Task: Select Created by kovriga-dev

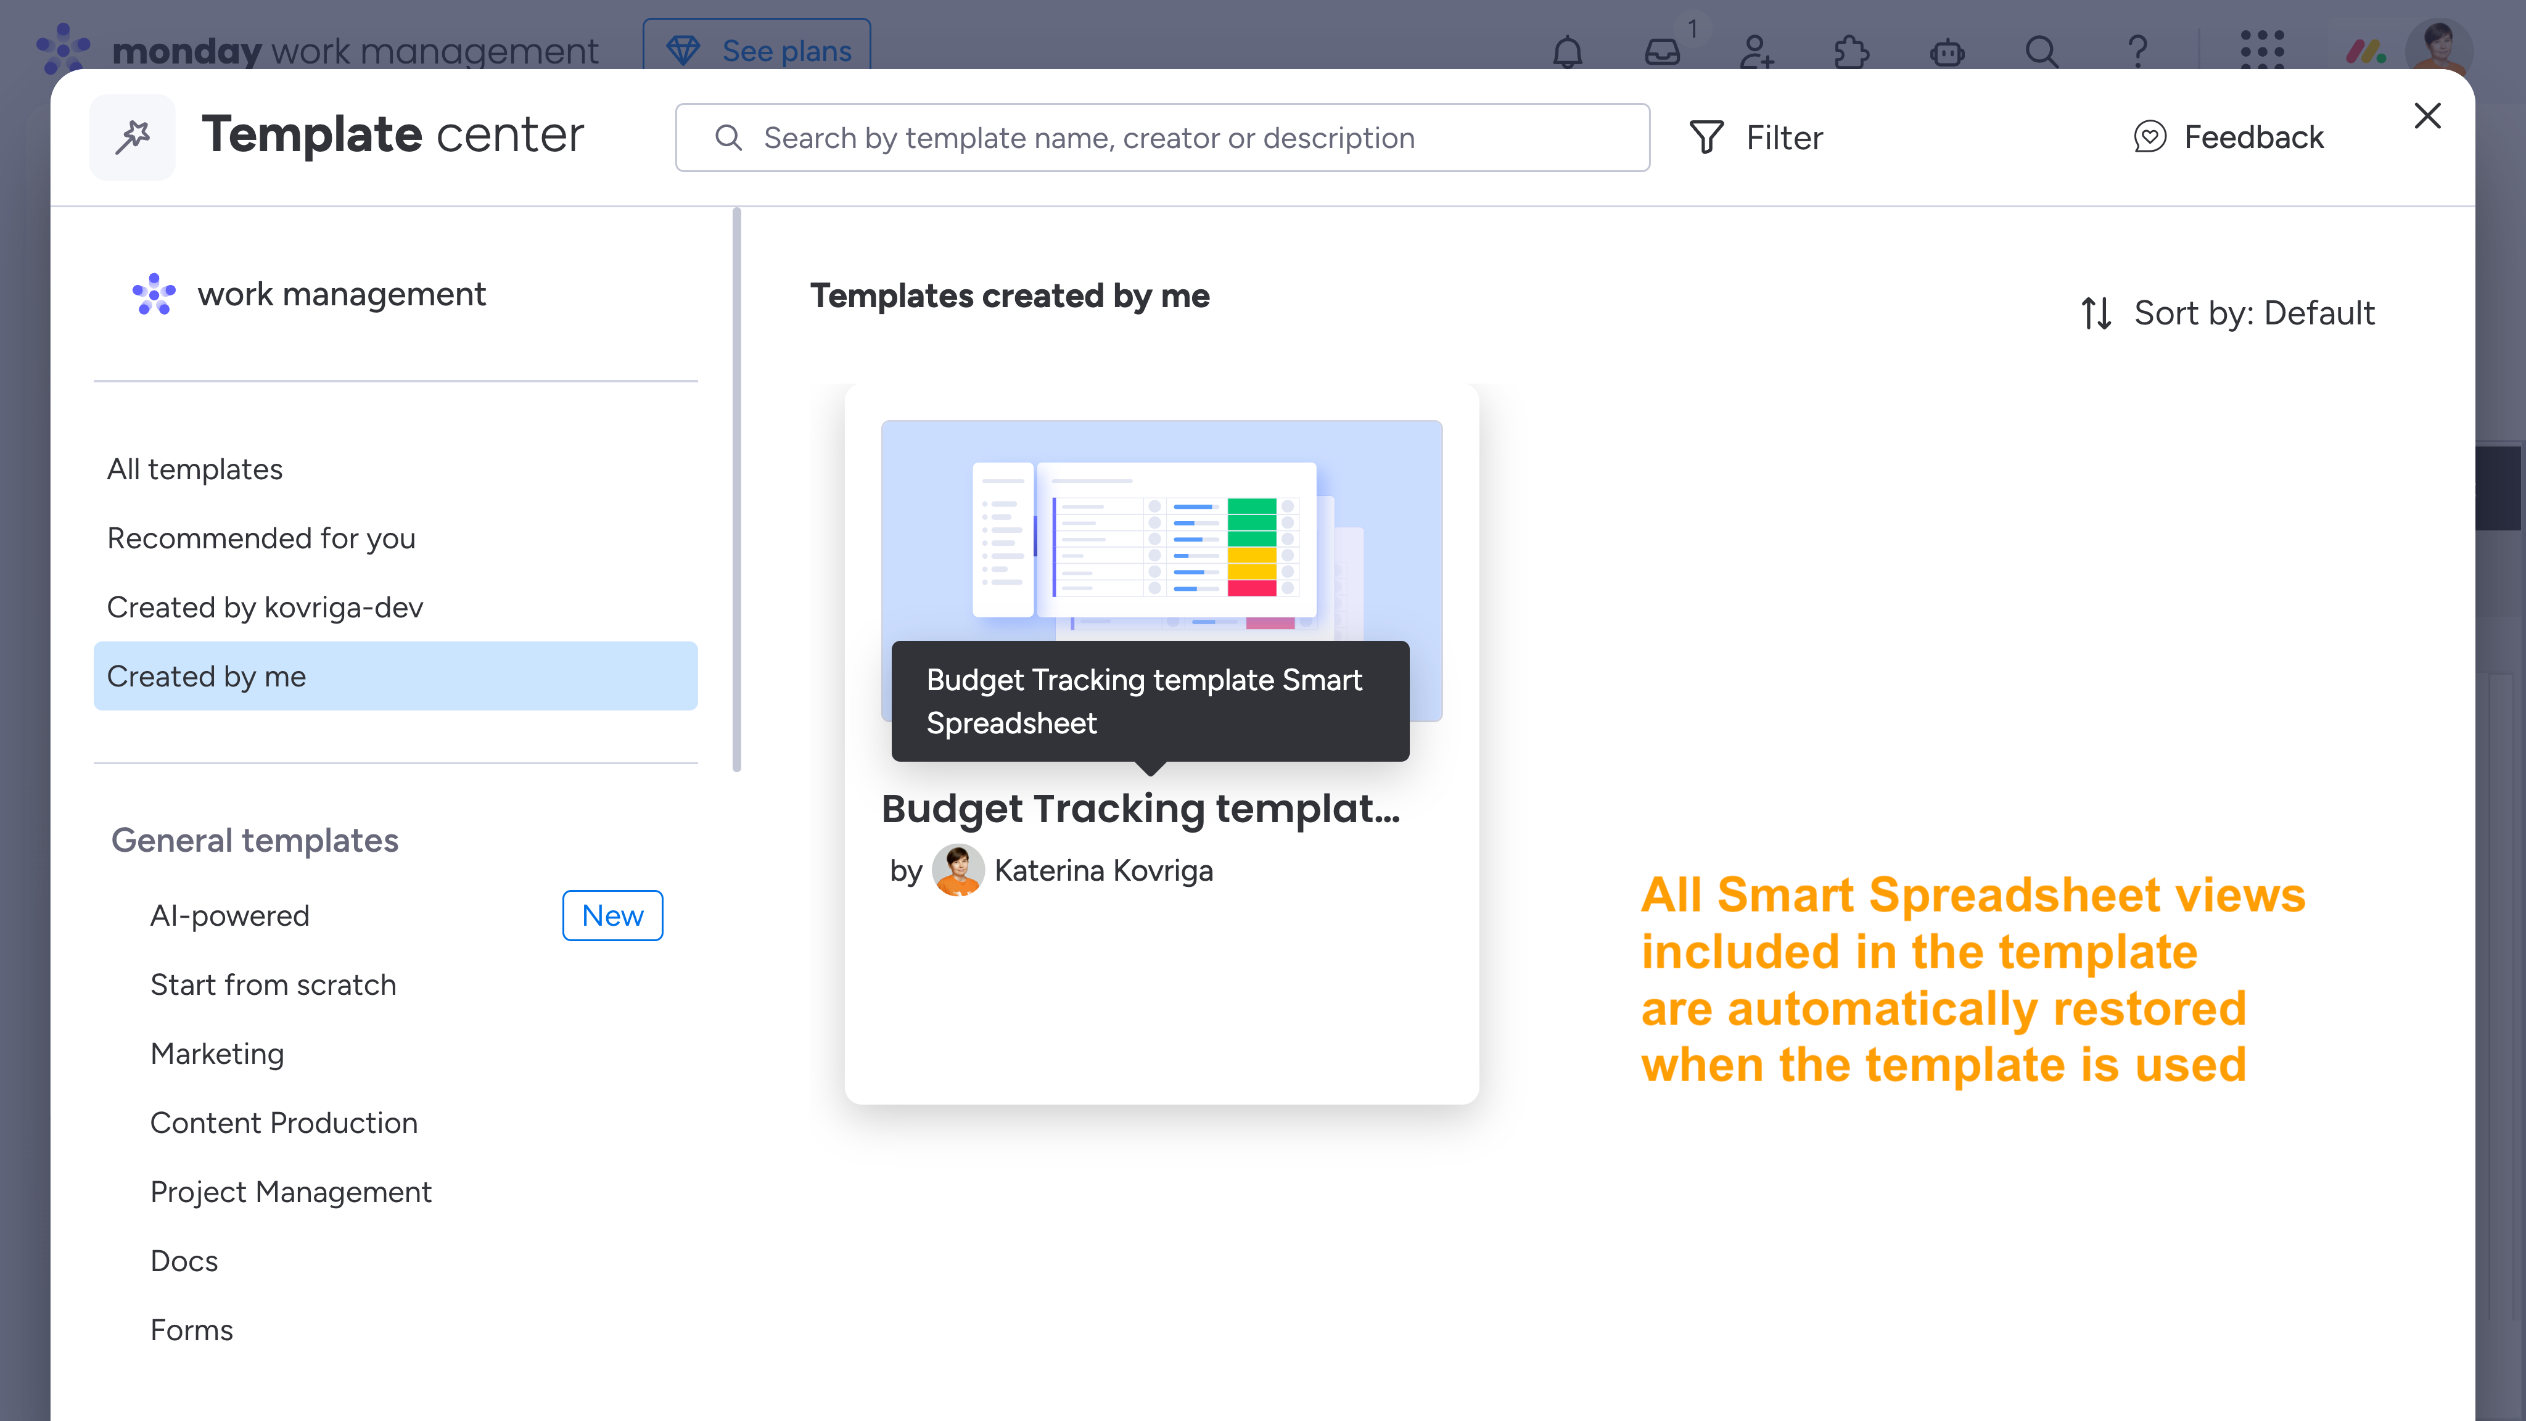Action: (x=395, y=607)
